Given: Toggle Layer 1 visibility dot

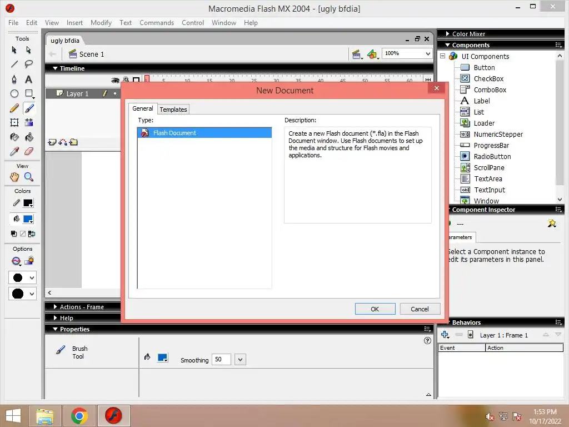Looking at the screenshot, I should (115, 93).
